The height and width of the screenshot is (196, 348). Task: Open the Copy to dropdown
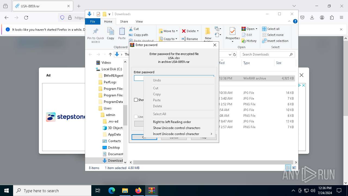coord(168,39)
